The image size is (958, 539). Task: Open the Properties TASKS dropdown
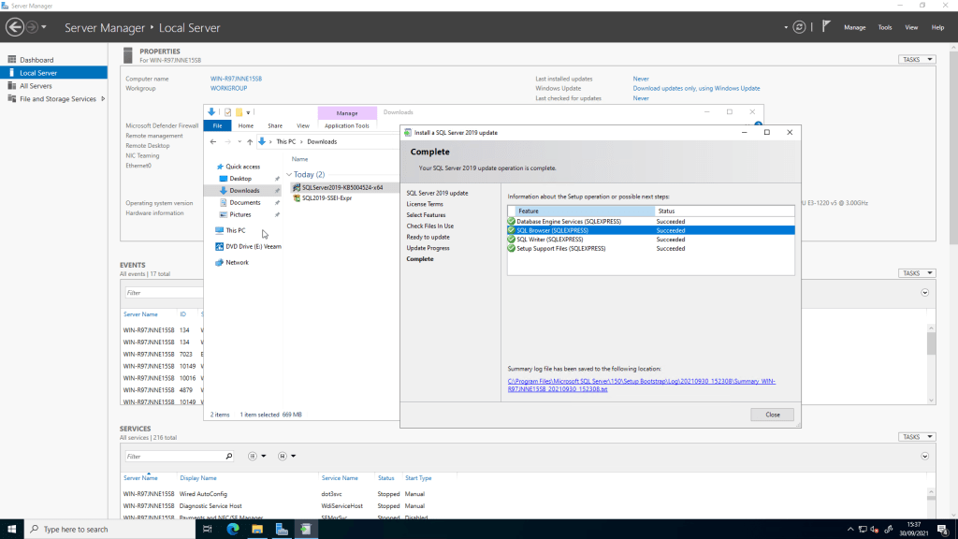pos(917,59)
